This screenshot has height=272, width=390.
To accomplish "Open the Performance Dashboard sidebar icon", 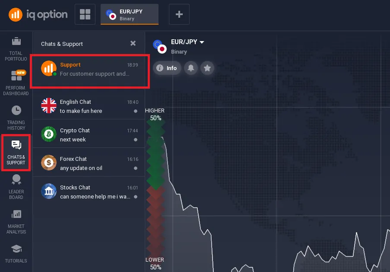I will [x=16, y=77].
